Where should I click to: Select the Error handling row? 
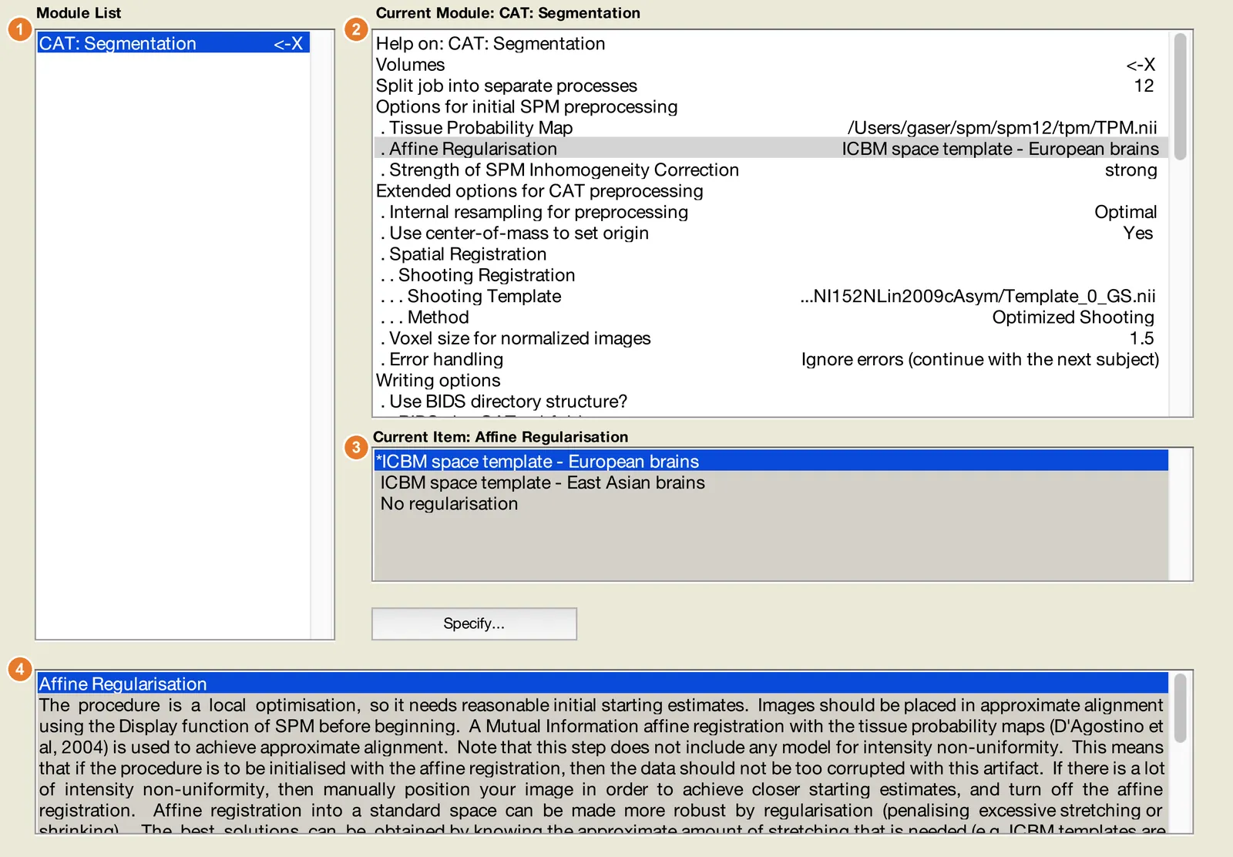pos(771,360)
